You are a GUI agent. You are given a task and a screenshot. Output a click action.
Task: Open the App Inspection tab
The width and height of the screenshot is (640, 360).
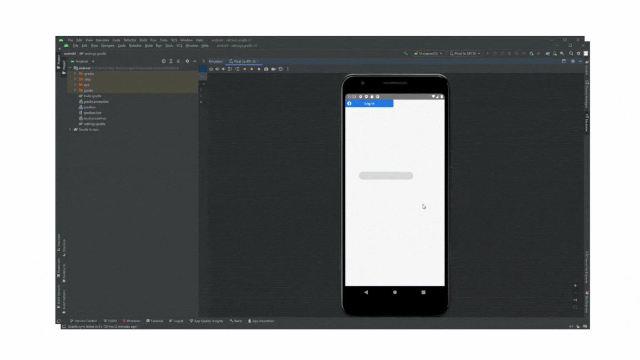261,321
